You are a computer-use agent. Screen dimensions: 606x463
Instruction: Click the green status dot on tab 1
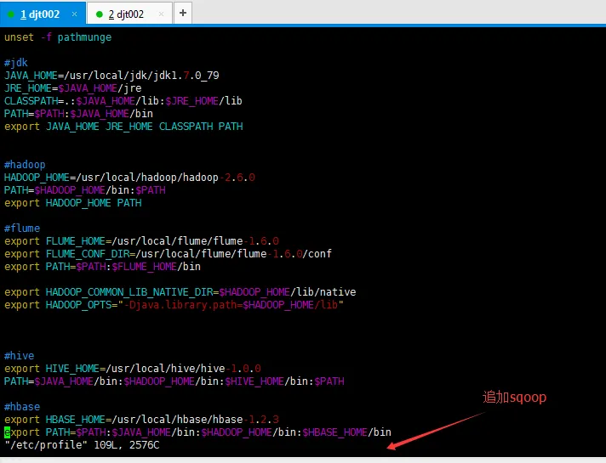click(11, 14)
